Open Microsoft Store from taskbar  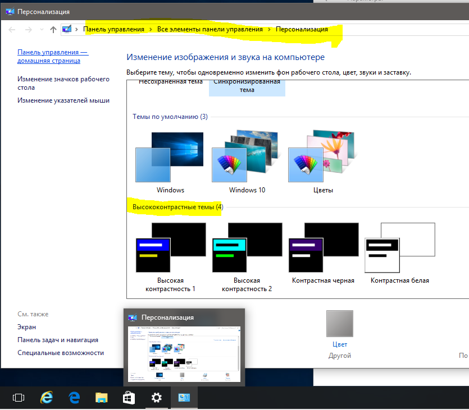[129, 398]
